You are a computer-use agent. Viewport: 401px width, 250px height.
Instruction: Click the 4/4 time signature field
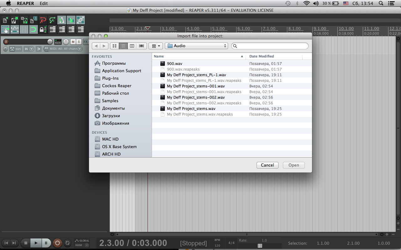[x=232, y=243]
